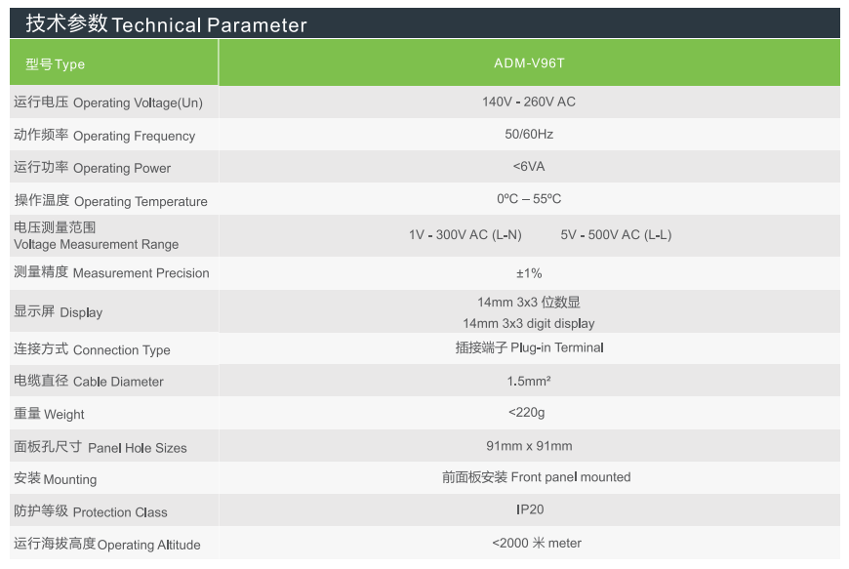Click the 50/60Hz value
Screen dimensions: 849x569
pyautogui.click(x=529, y=134)
